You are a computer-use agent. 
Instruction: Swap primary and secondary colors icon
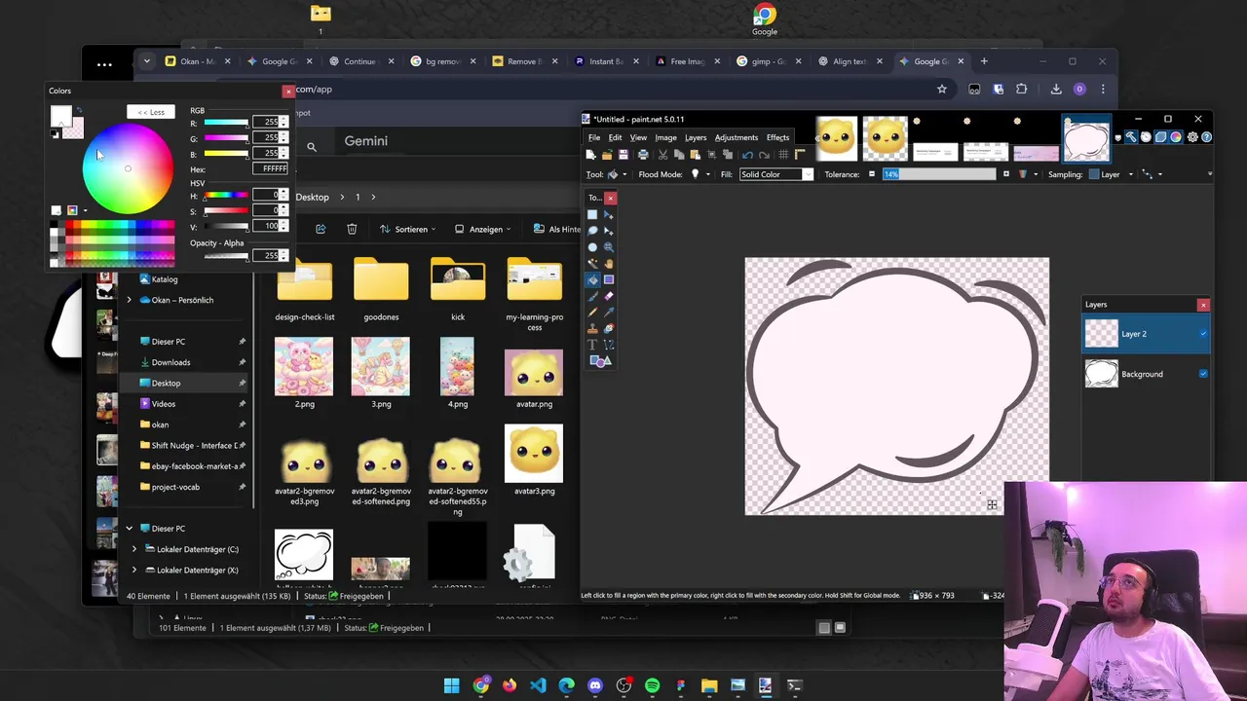(x=79, y=110)
